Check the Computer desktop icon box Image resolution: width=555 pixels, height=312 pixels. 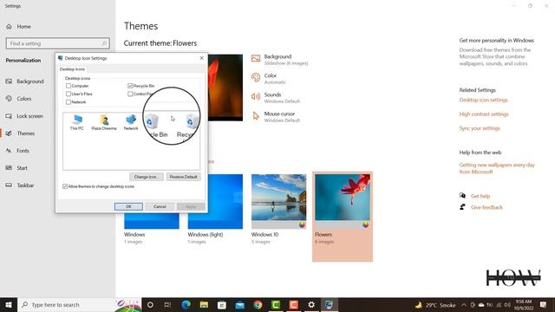[x=69, y=86]
